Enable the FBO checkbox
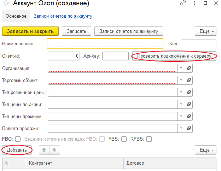This screenshot has height=171, width=221. point(18,139)
